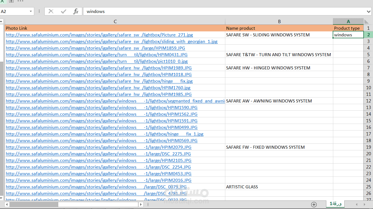Add a new sheet with the plus icon

coord(314,205)
